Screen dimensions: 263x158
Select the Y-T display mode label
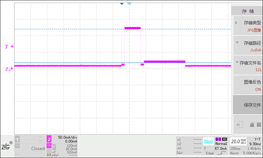click(x=257, y=139)
